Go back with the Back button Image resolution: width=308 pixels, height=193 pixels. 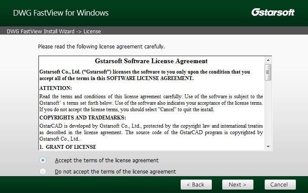click(195, 184)
